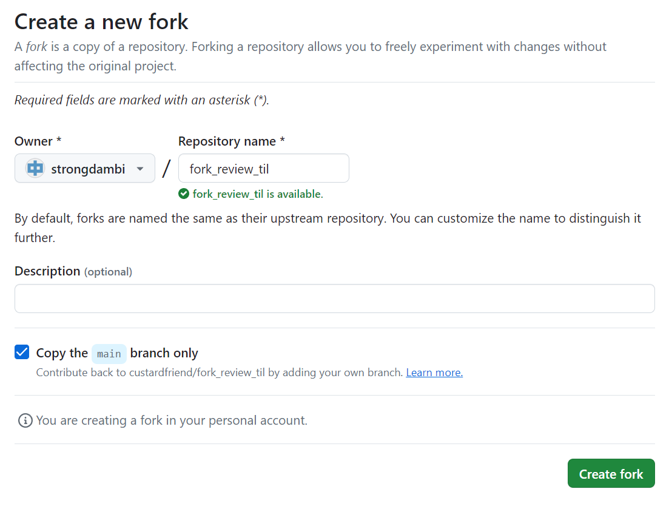
Task: Focus the Description input box
Action: pos(334,299)
